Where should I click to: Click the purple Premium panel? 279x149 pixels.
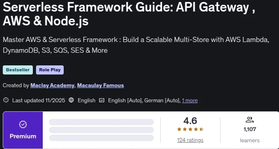click(x=23, y=130)
